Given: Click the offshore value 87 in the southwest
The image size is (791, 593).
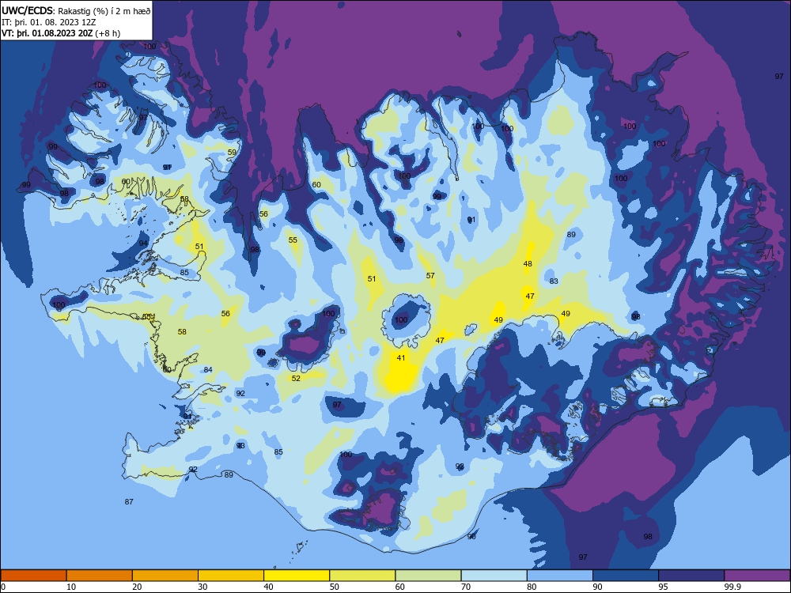Looking at the screenshot, I should (x=129, y=502).
